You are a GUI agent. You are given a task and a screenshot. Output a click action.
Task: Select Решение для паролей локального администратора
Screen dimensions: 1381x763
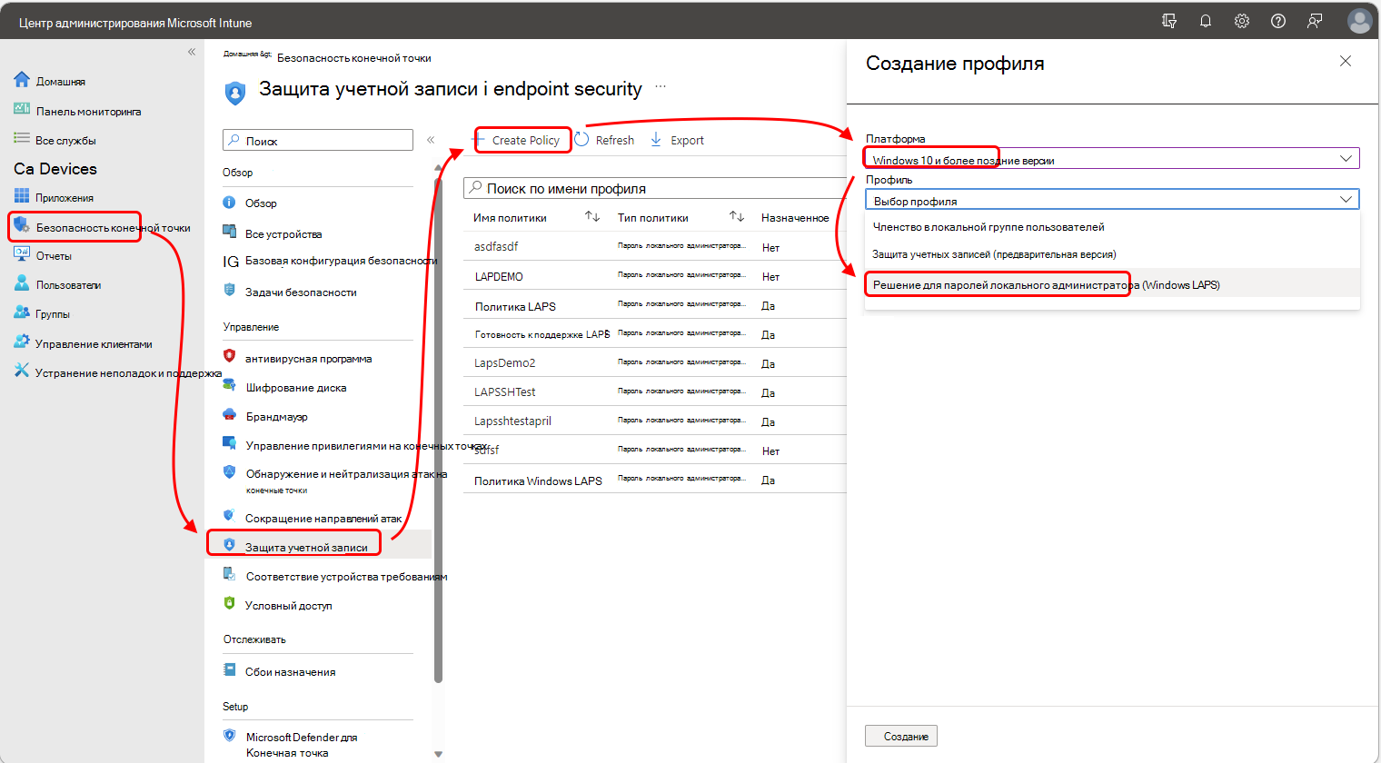click(x=1112, y=284)
